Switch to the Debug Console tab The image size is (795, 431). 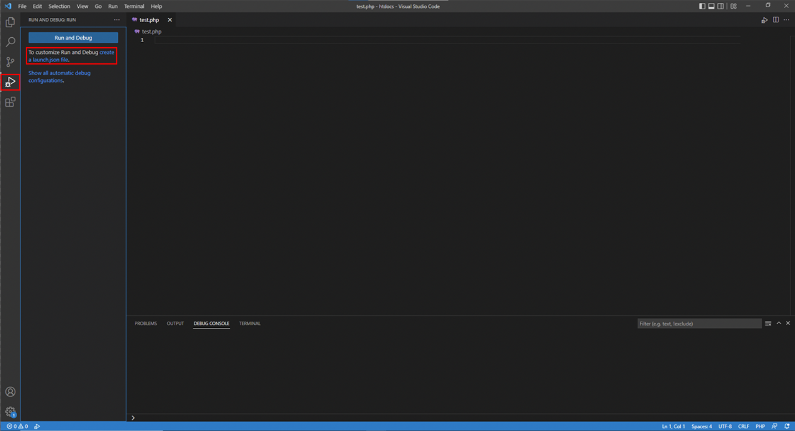coord(211,323)
